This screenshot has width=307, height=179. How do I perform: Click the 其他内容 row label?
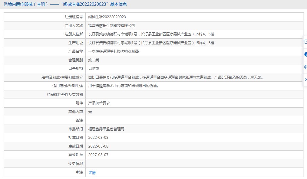click(x=76, y=112)
